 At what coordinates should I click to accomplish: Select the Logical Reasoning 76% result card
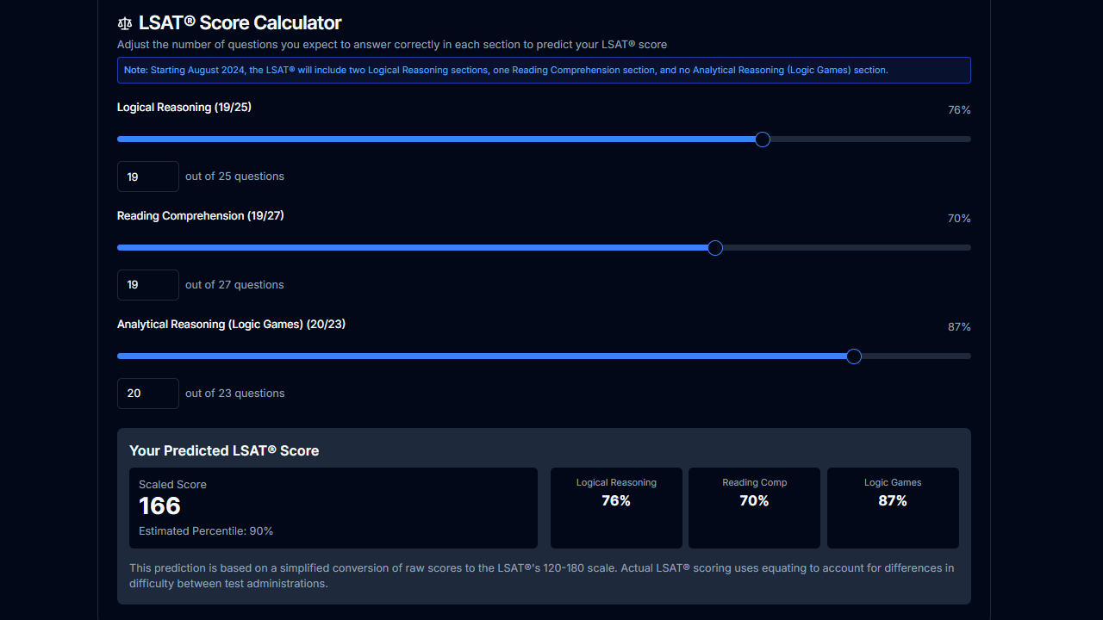coord(616,508)
